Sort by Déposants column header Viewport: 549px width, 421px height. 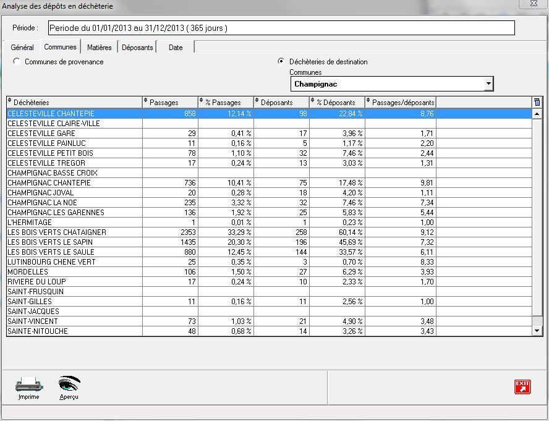point(281,102)
